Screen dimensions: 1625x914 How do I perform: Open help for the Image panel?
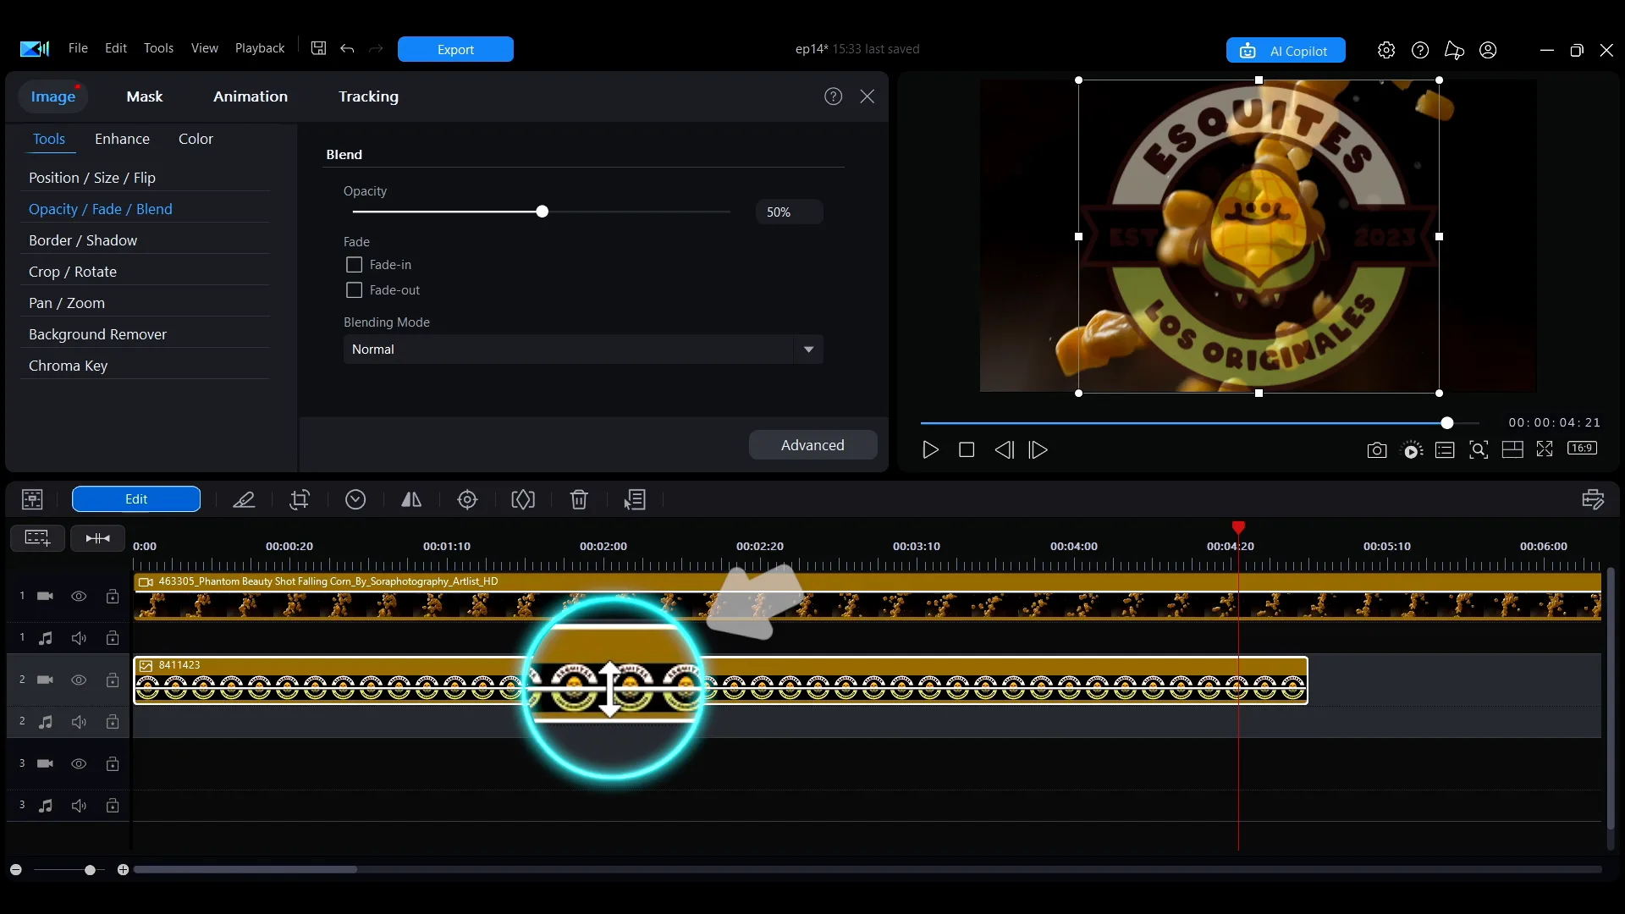pyautogui.click(x=834, y=96)
